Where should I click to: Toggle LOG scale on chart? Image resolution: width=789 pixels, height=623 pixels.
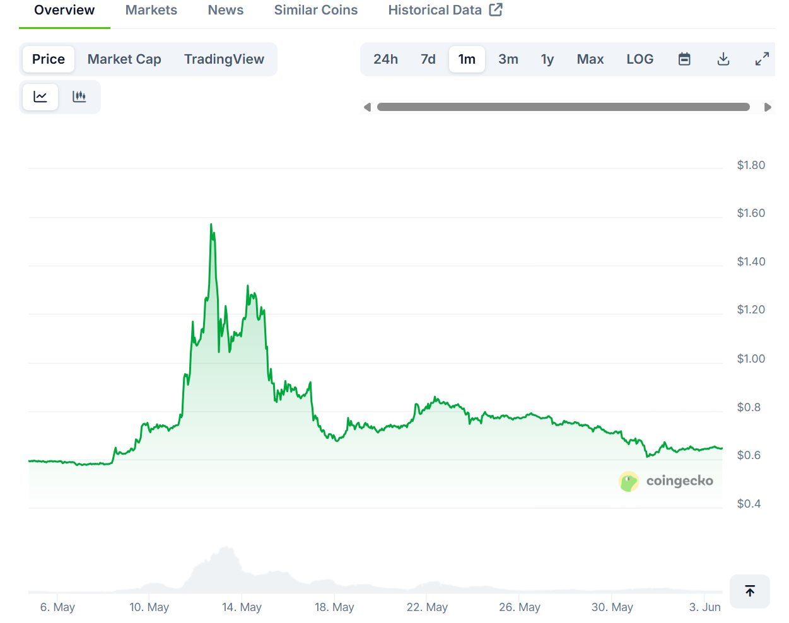pyautogui.click(x=640, y=59)
